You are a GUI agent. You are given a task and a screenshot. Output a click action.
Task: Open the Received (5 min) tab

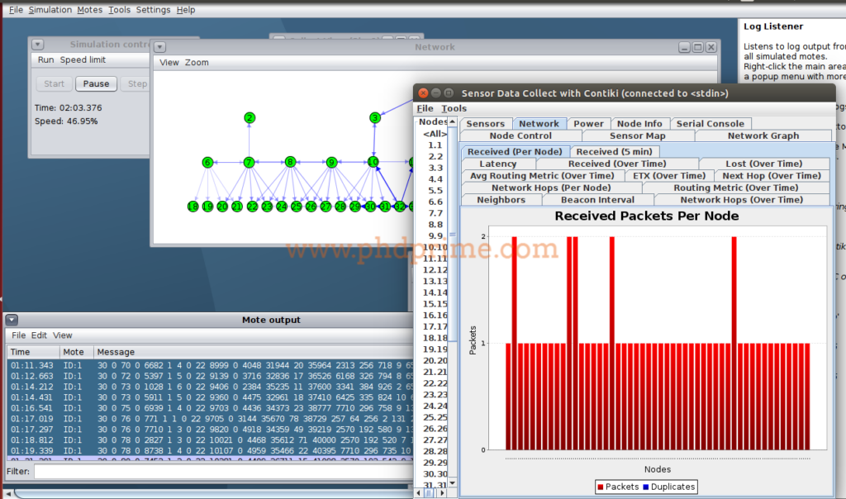coord(615,151)
